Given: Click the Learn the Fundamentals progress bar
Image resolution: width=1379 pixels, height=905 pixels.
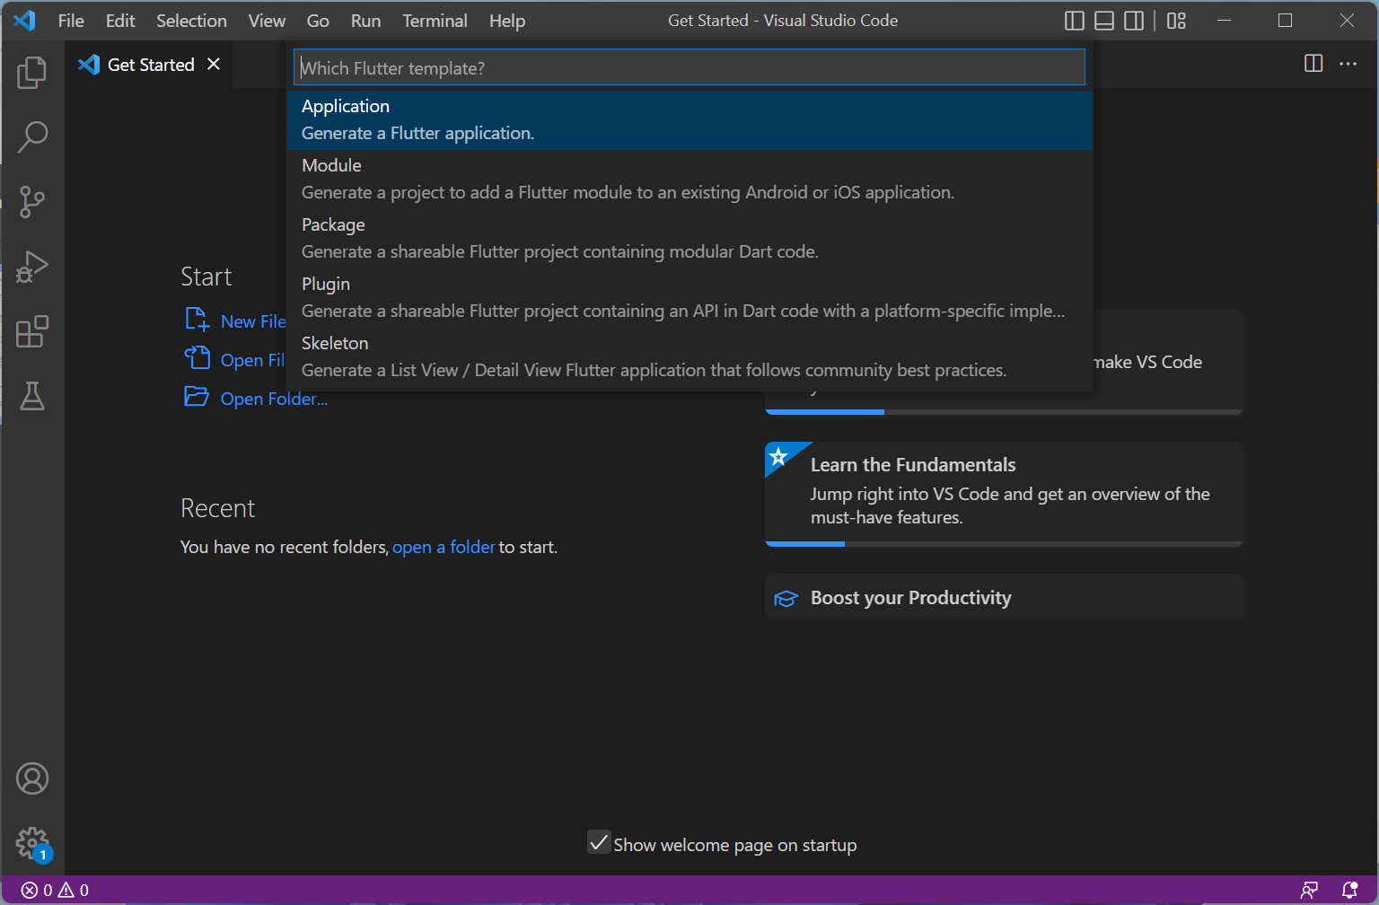Looking at the screenshot, I should point(1005,543).
